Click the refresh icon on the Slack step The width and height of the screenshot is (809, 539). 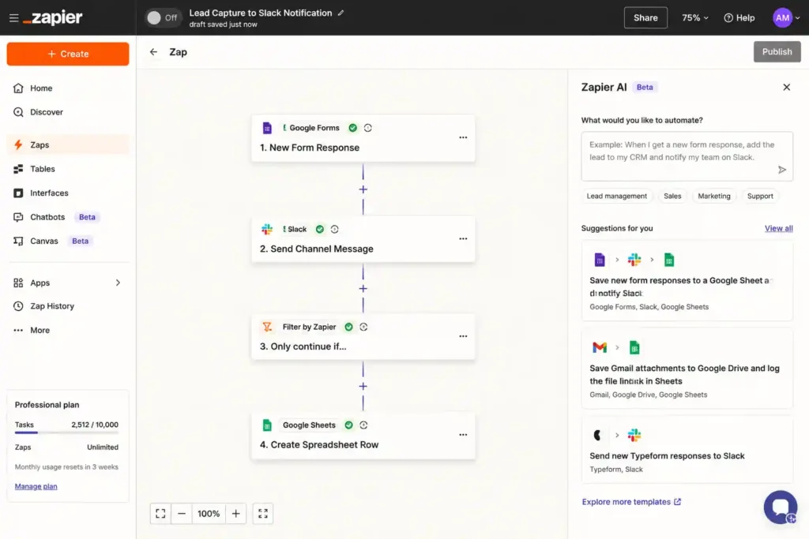[334, 229]
